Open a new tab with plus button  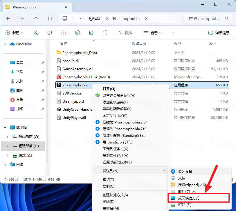79,7
